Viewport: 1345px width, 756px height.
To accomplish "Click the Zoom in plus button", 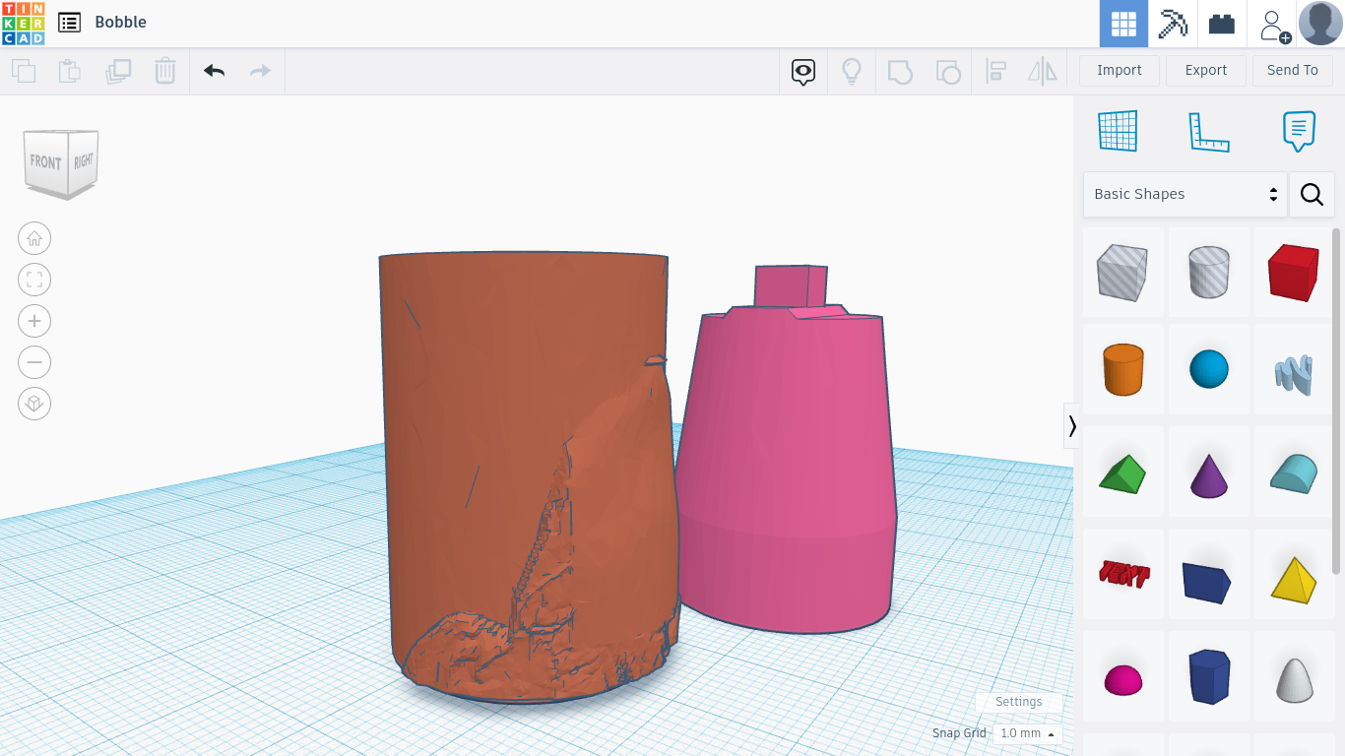I will click(34, 321).
